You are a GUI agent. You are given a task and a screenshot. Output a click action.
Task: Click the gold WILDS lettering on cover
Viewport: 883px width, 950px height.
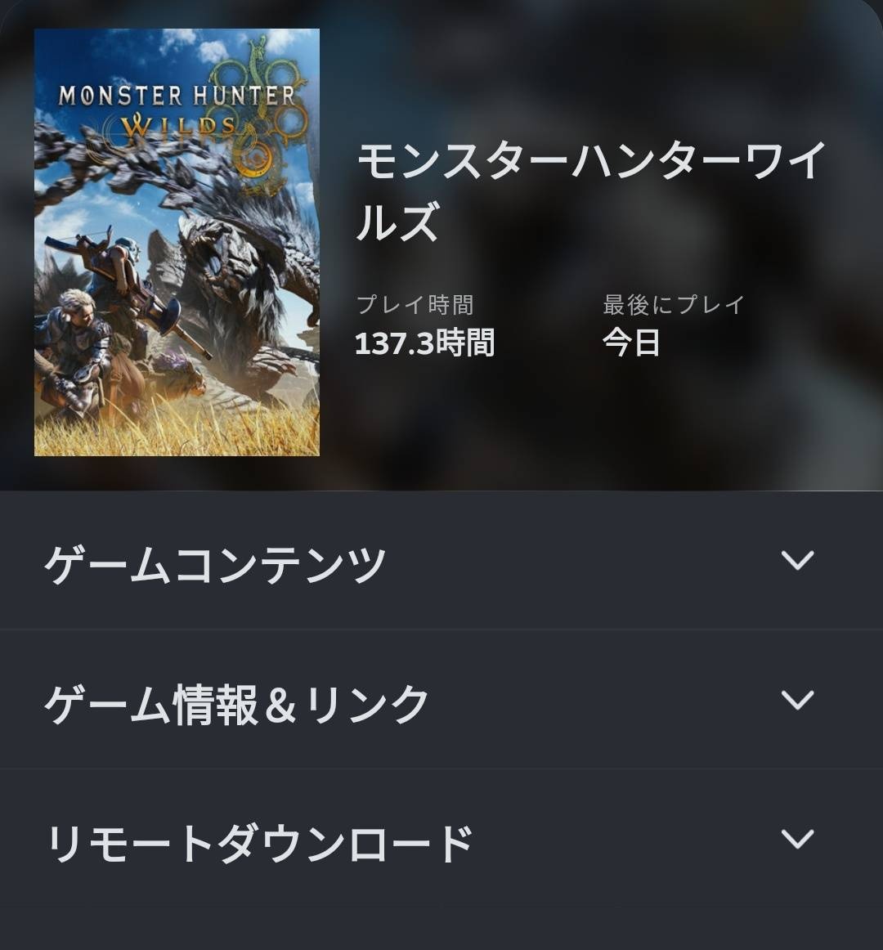click(x=179, y=126)
